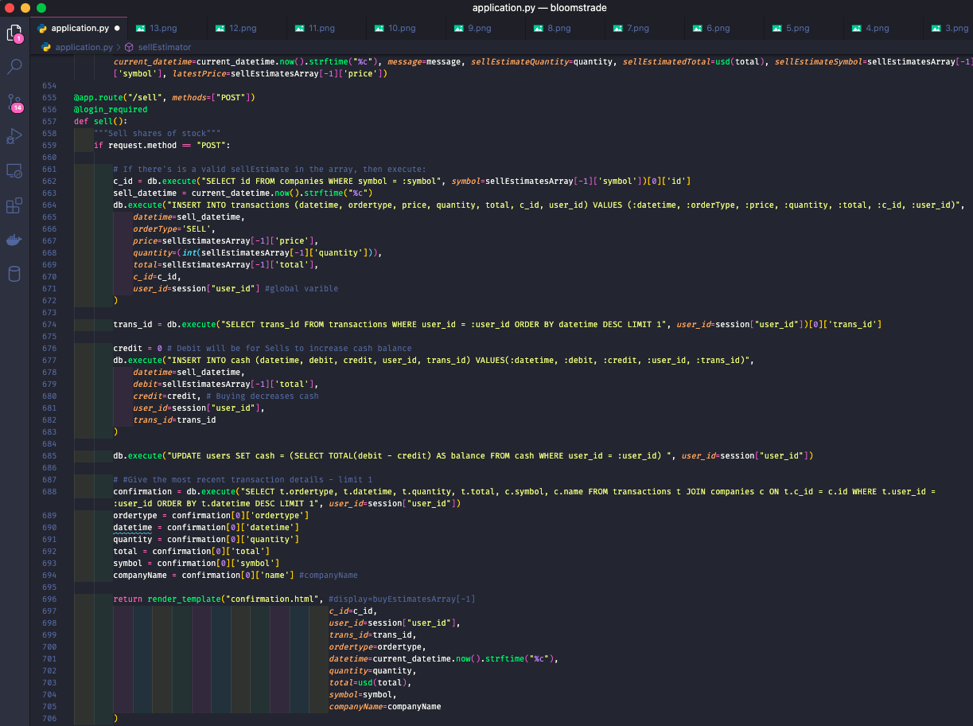Viewport: 973px width, 726px height.
Task: Click the 'def sell():' function definition
Action: 100,121
